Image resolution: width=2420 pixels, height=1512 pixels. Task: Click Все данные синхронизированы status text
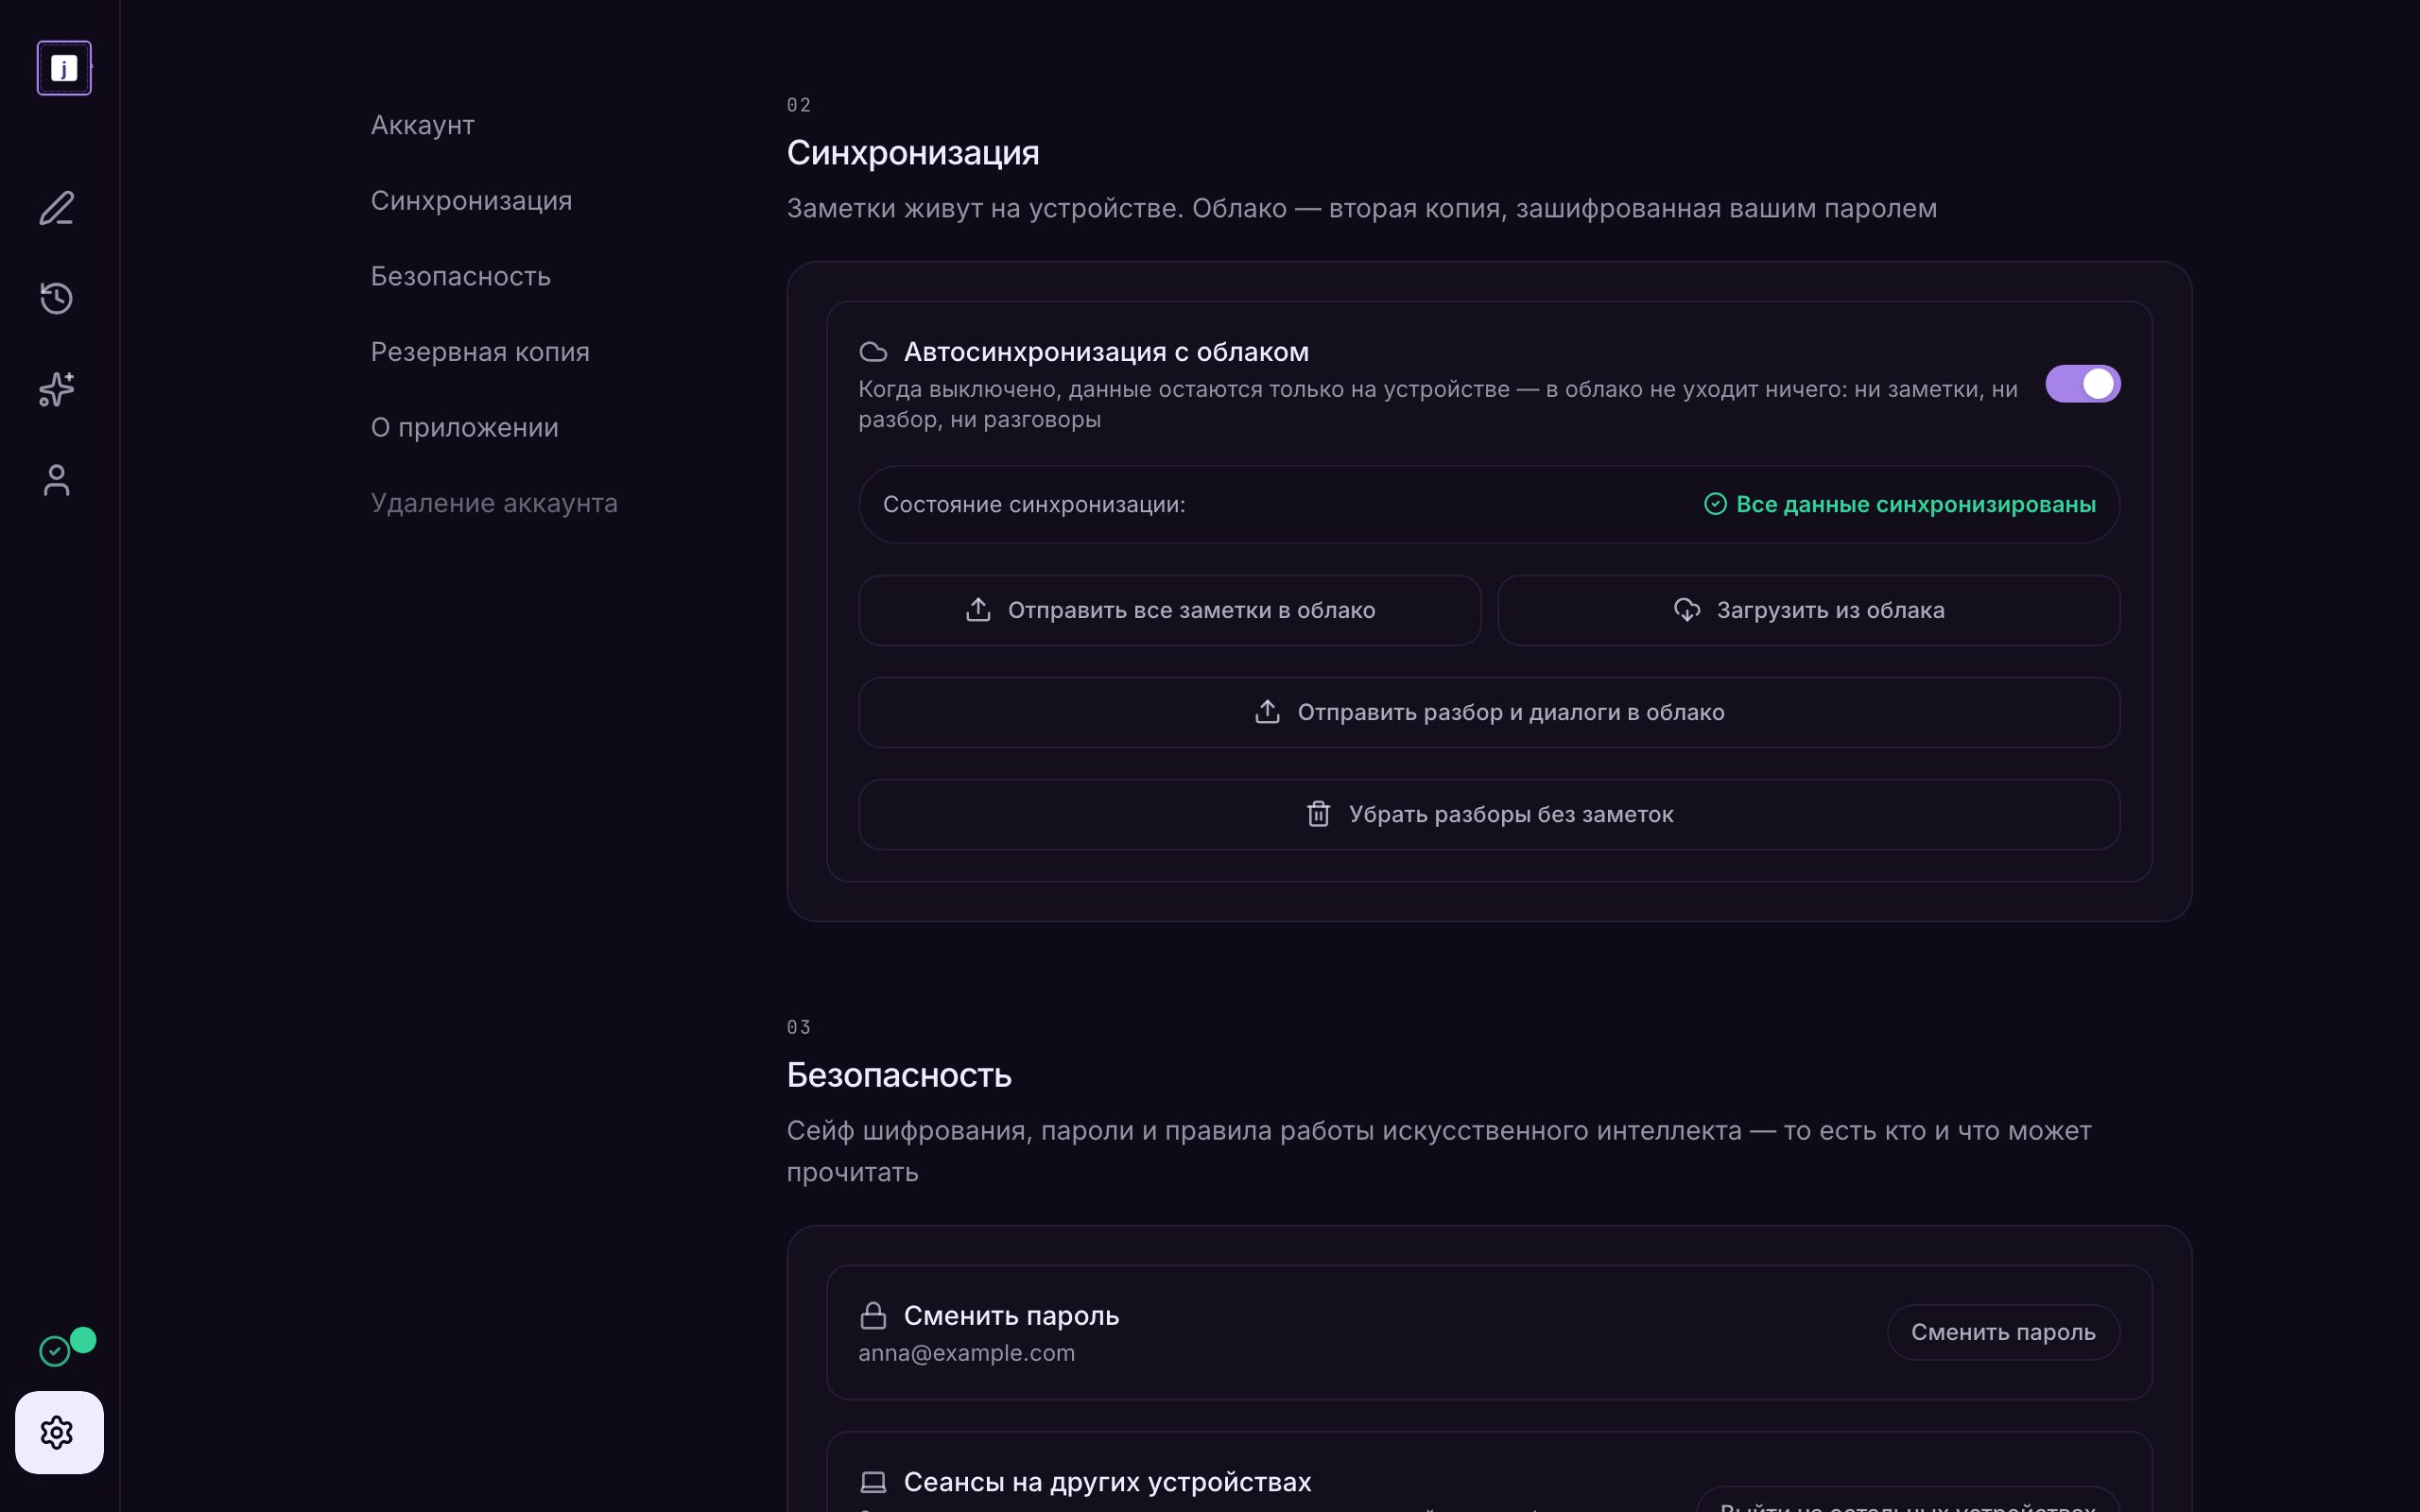[1915, 504]
